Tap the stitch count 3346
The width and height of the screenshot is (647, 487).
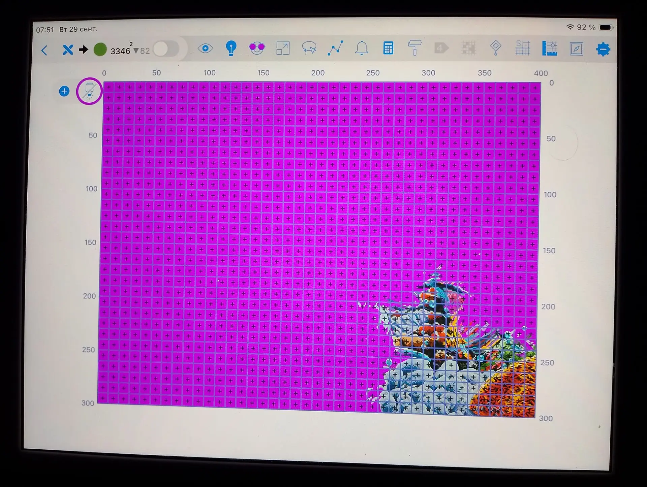[120, 51]
